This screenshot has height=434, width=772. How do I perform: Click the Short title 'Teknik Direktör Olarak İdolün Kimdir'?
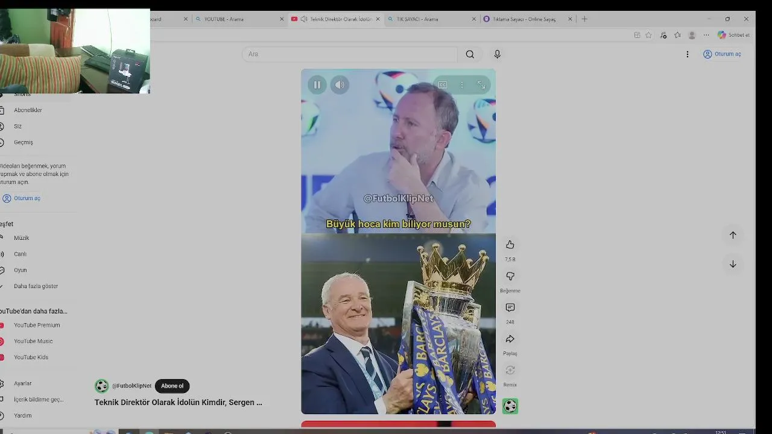point(178,403)
